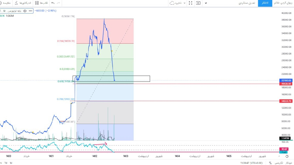Toggle percent (%) scale mode

coord(270,163)
